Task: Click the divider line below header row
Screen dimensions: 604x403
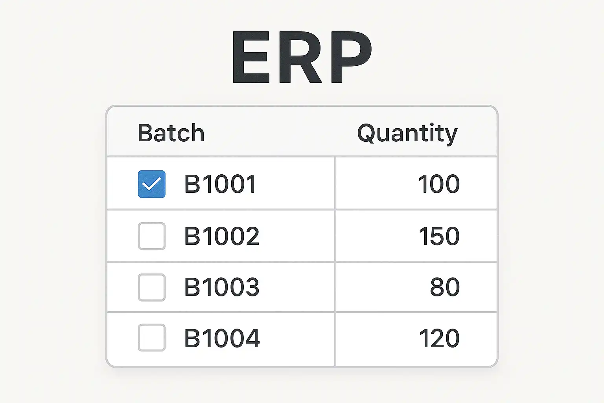Action: click(x=302, y=156)
